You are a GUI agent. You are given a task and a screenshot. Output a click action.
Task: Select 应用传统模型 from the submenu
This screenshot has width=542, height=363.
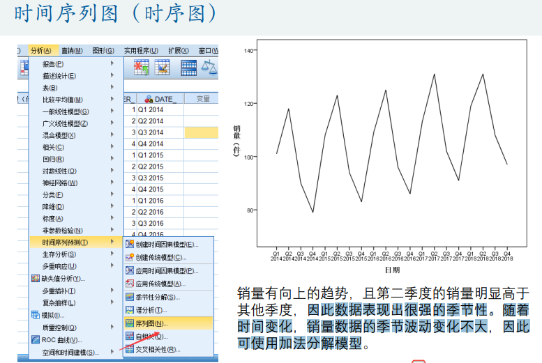(160, 284)
